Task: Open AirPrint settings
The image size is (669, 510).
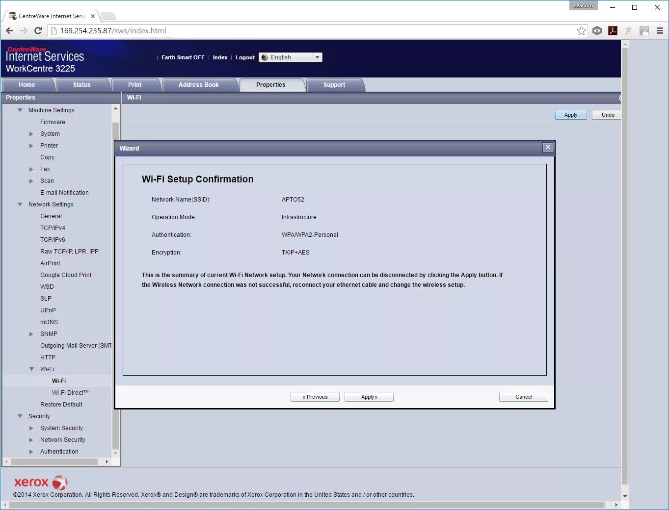Action: click(x=50, y=263)
